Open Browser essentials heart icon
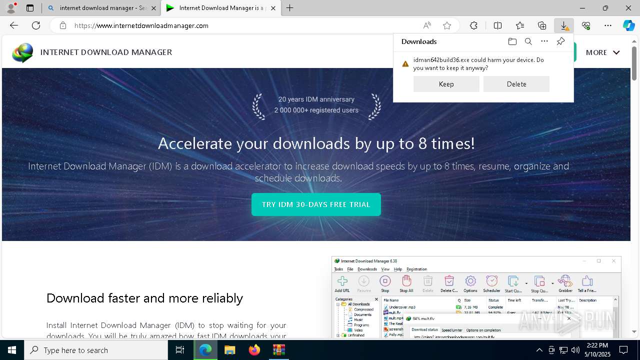 586,25
